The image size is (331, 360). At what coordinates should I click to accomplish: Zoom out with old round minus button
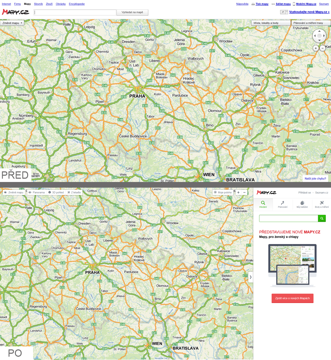[x=322, y=48]
